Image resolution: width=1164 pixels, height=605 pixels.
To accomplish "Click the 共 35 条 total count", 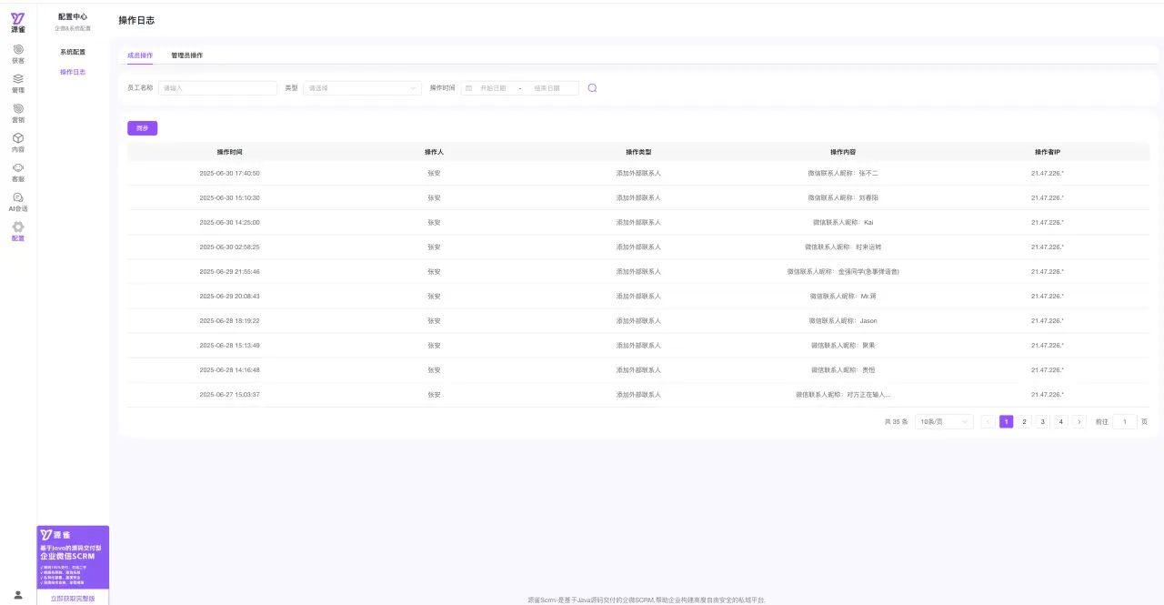I will [896, 422].
